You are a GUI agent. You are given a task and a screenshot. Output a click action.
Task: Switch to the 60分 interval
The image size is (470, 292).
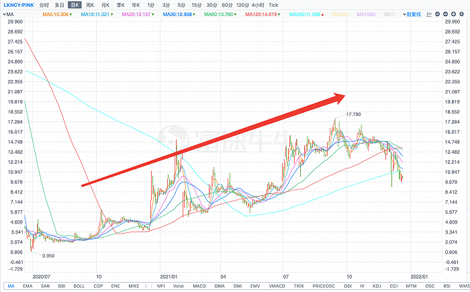pos(227,5)
